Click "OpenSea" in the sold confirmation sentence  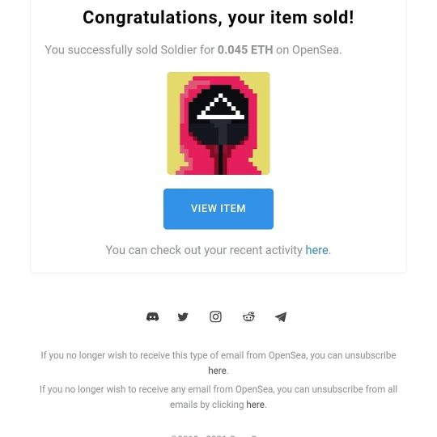(316, 50)
